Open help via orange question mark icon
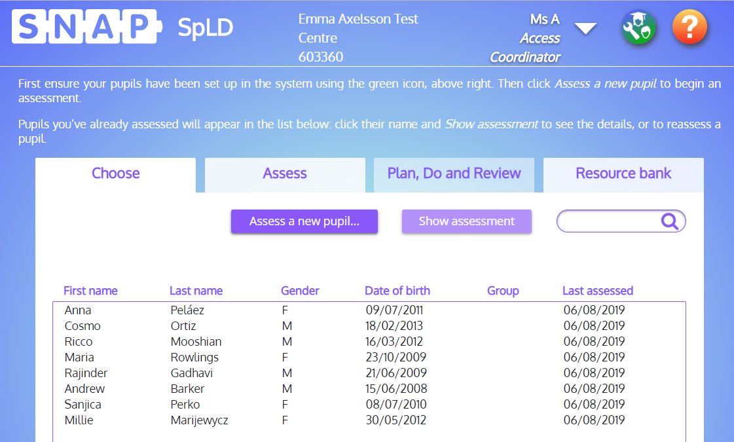This screenshot has width=734, height=442. coord(689,28)
